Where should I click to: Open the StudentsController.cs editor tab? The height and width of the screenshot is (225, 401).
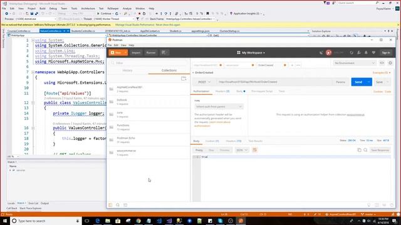tap(83, 31)
